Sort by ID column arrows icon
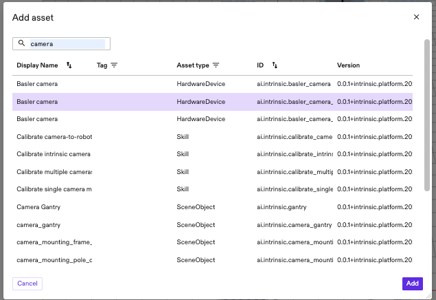The width and height of the screenshot is (436, 300). [275, 65]
